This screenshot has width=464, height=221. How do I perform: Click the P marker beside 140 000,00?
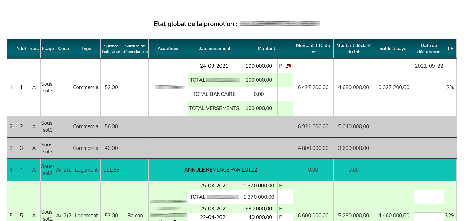click(x=281, y=217)
